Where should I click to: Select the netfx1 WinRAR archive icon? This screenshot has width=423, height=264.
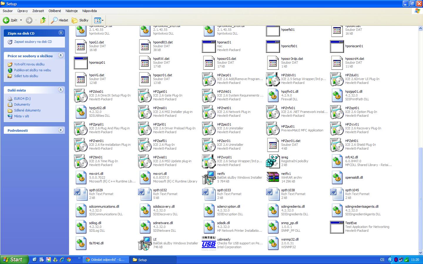273,178
